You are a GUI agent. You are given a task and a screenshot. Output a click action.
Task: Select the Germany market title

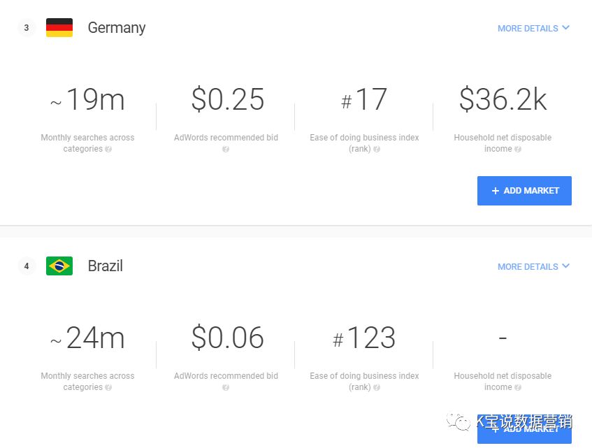pyautogui.click(x=117, y=28)
